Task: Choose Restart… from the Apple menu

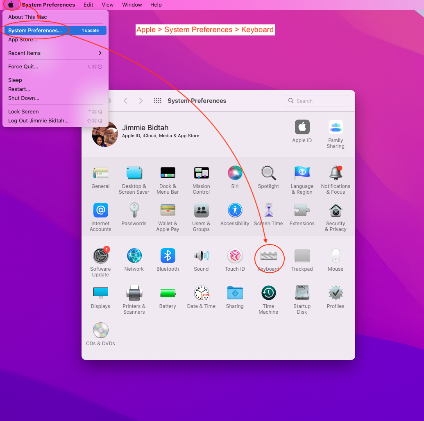Action: (x=55, y=89)
